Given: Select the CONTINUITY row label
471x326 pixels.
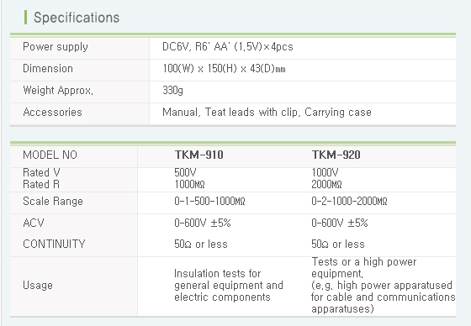Looking at the screenshot, I should [x=54, y=244].
